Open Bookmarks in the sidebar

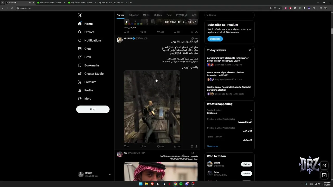point(88,65)
